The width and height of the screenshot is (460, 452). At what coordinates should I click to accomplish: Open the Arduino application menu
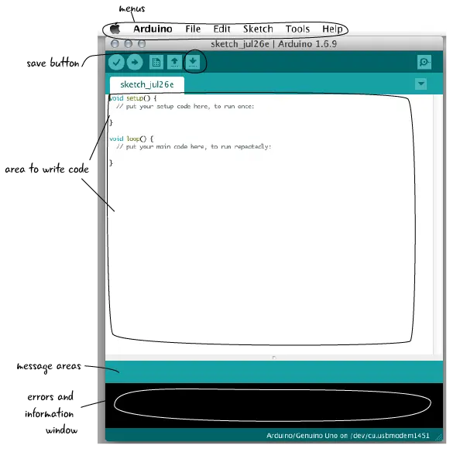point(153,29)
